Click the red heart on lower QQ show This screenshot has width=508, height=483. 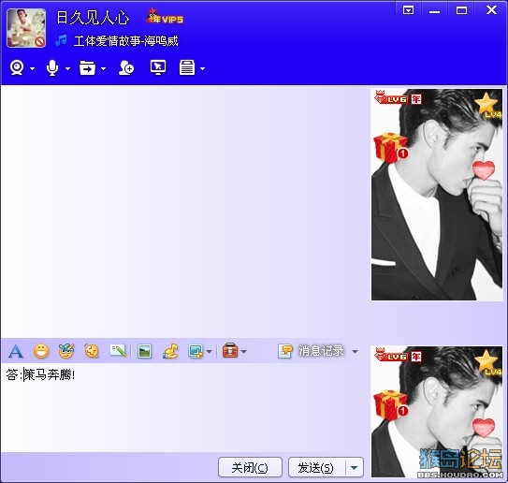[x=484, y=428]
